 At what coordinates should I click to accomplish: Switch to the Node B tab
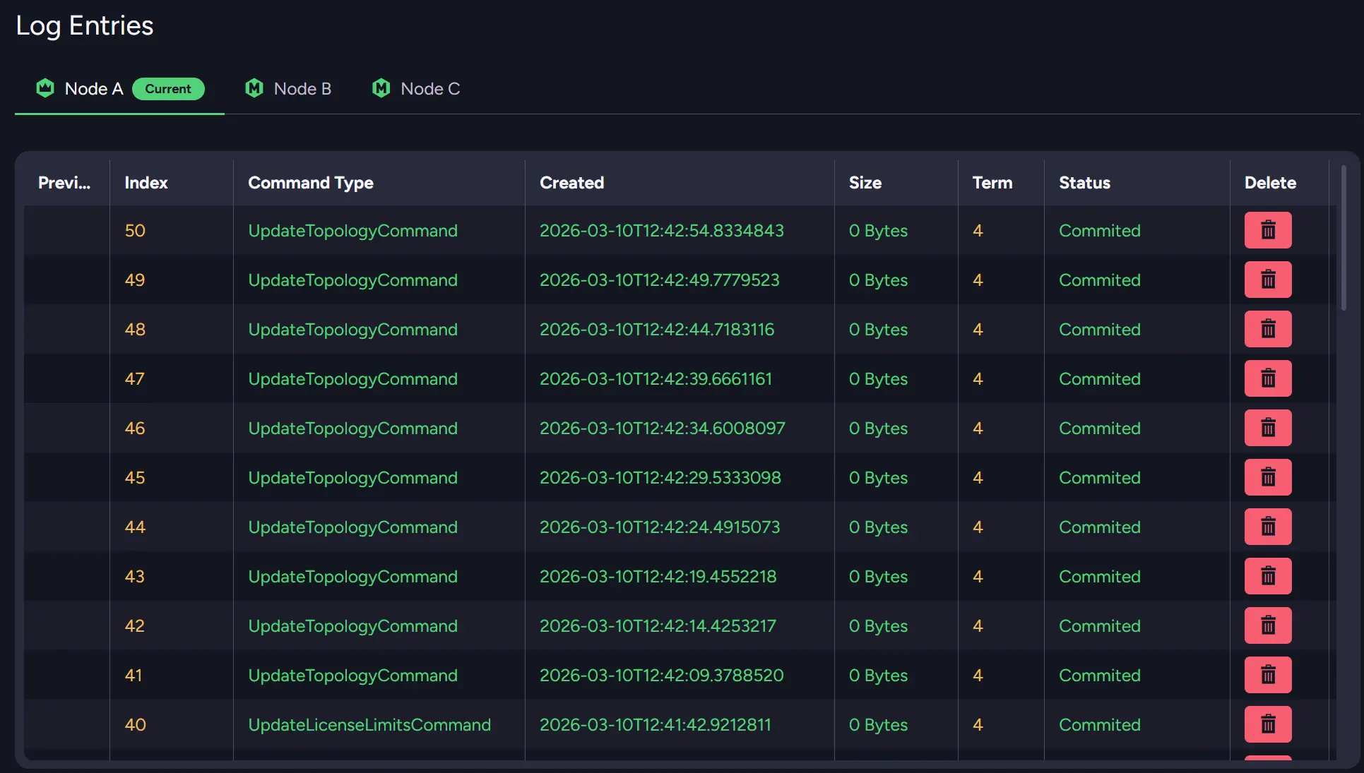[302, 89]
